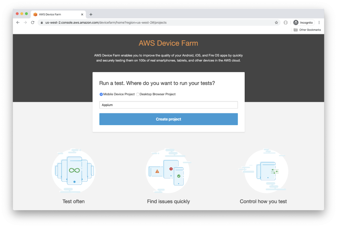Viewport: 337px width, 227px height.
Task: Open the Other Bookmarks folder
Action: coord(307,30)
